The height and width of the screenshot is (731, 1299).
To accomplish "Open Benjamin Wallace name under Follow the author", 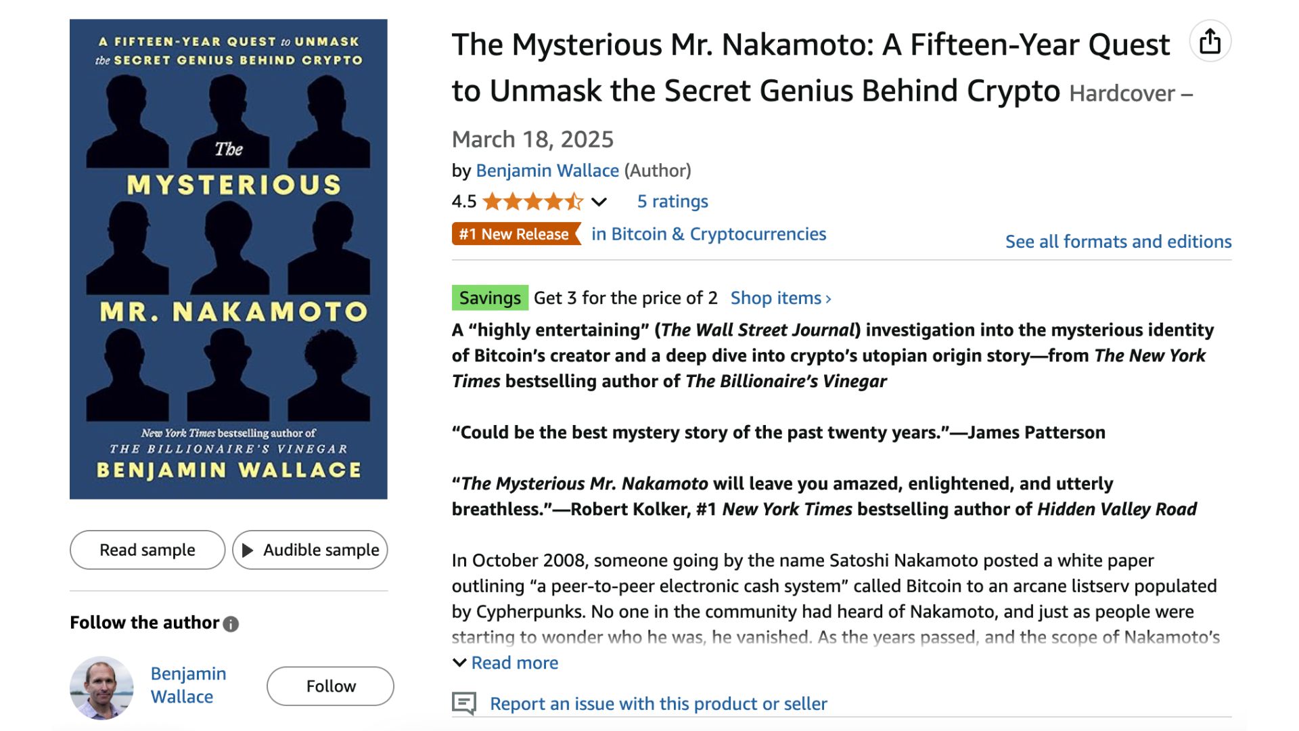I will click(188, 685).
